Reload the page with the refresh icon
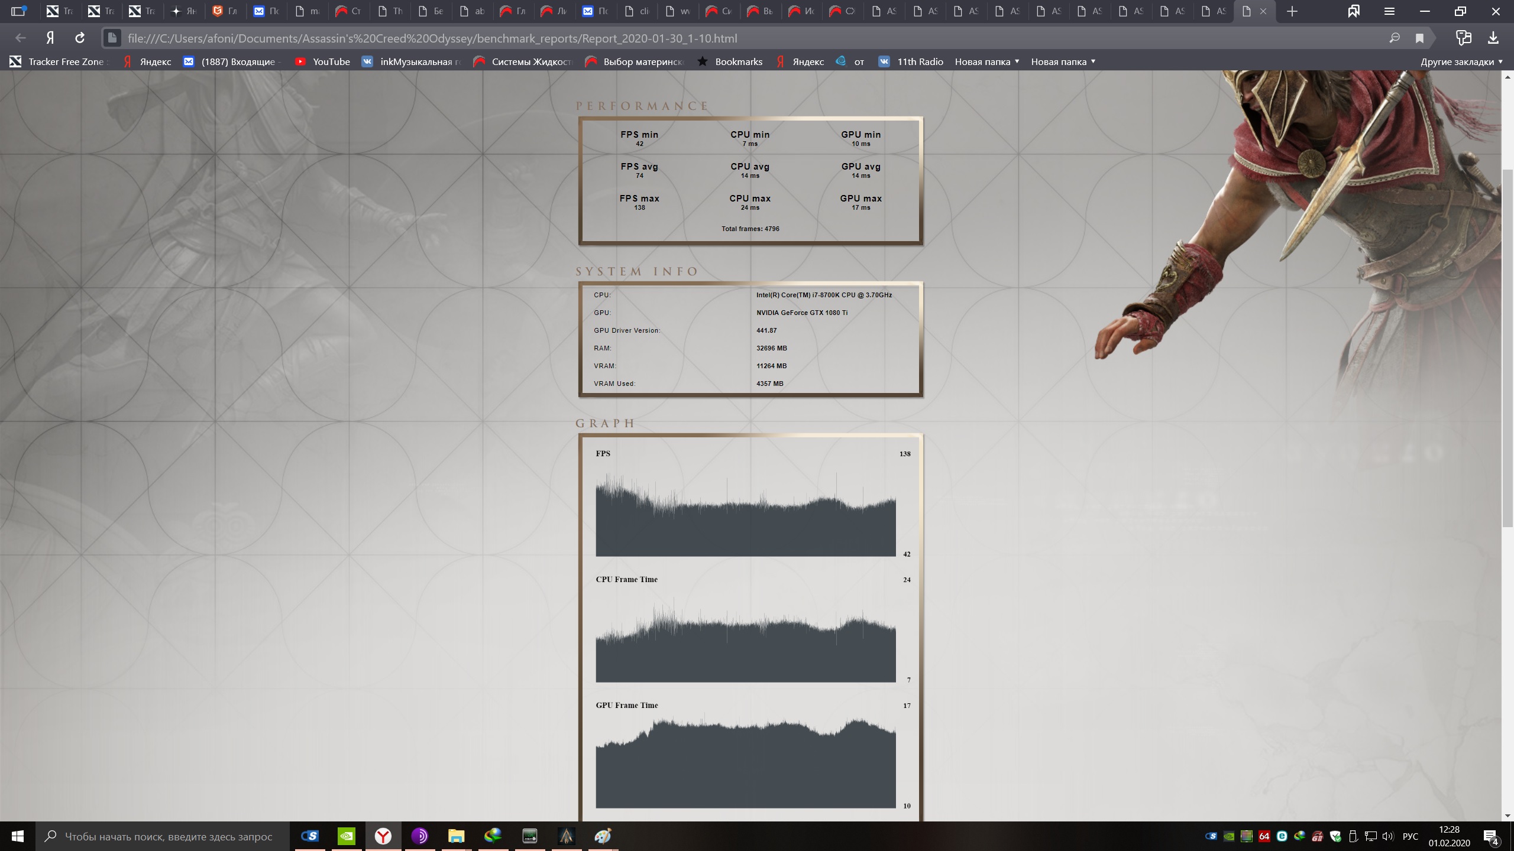This screenshot has width=1514, height=851. pyautogui.click(x=80, y=38)
